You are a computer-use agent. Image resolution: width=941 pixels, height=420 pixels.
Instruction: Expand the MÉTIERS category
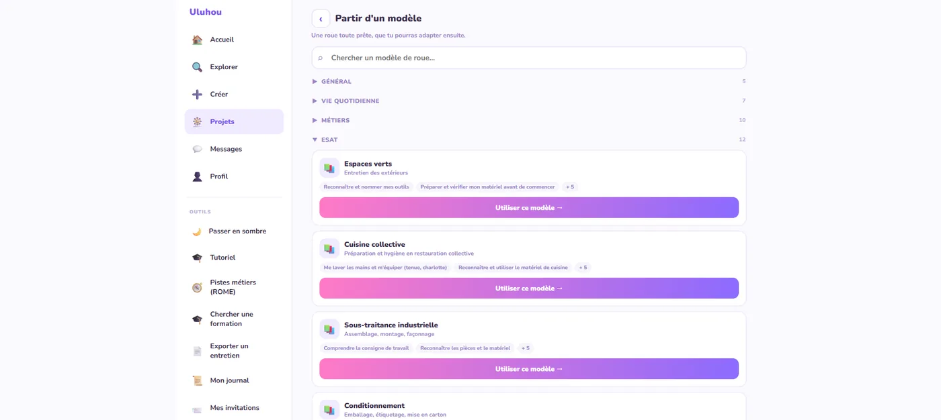pos(529,120)
